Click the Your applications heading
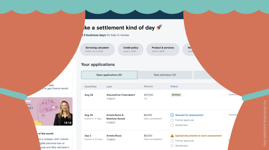The image size is (269, 150). pyautogui.click(x=98, y=64)
